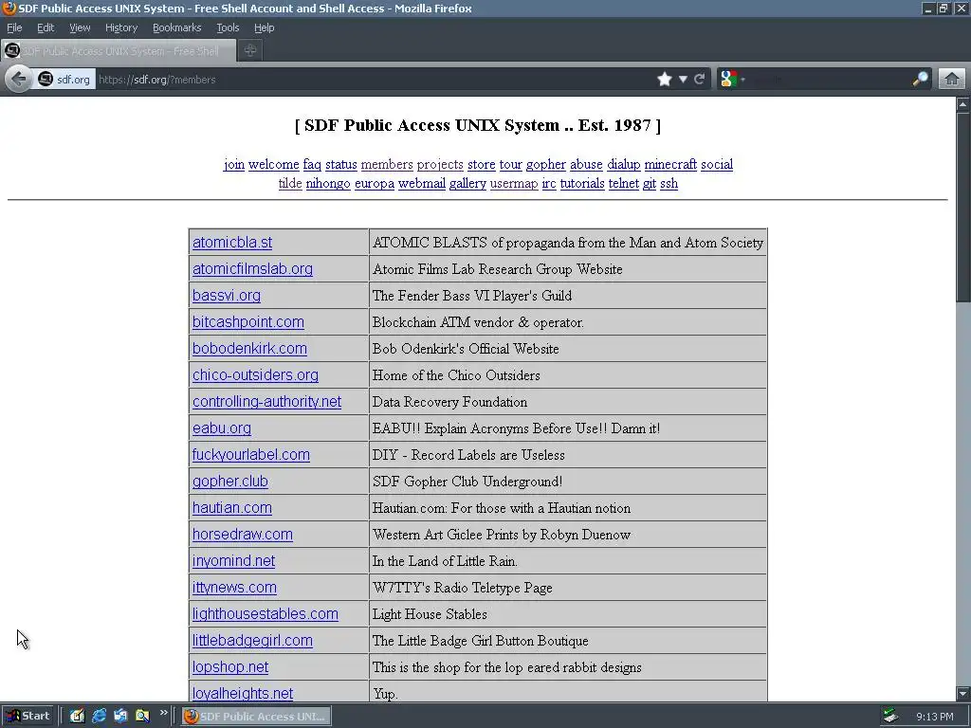Reload the page with the refresh icon
Viewport: 971px width, 728px height.
(x=700, y=80)
